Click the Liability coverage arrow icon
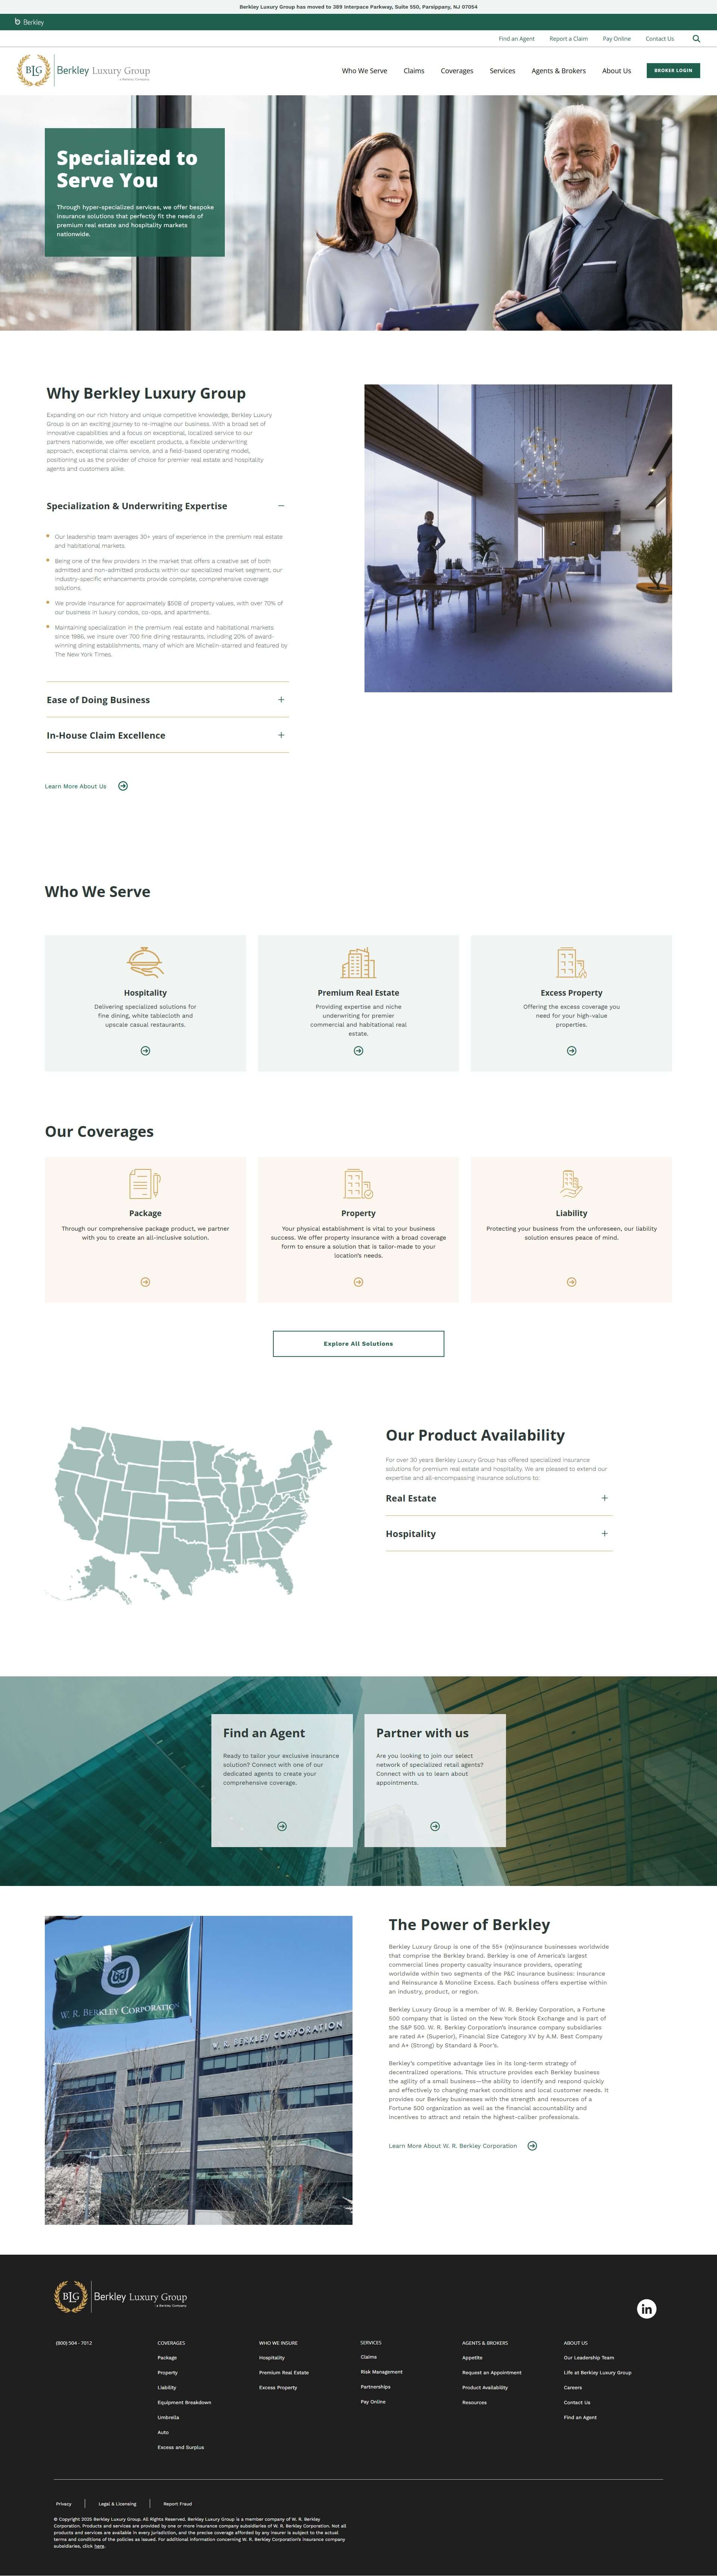 571,1281
